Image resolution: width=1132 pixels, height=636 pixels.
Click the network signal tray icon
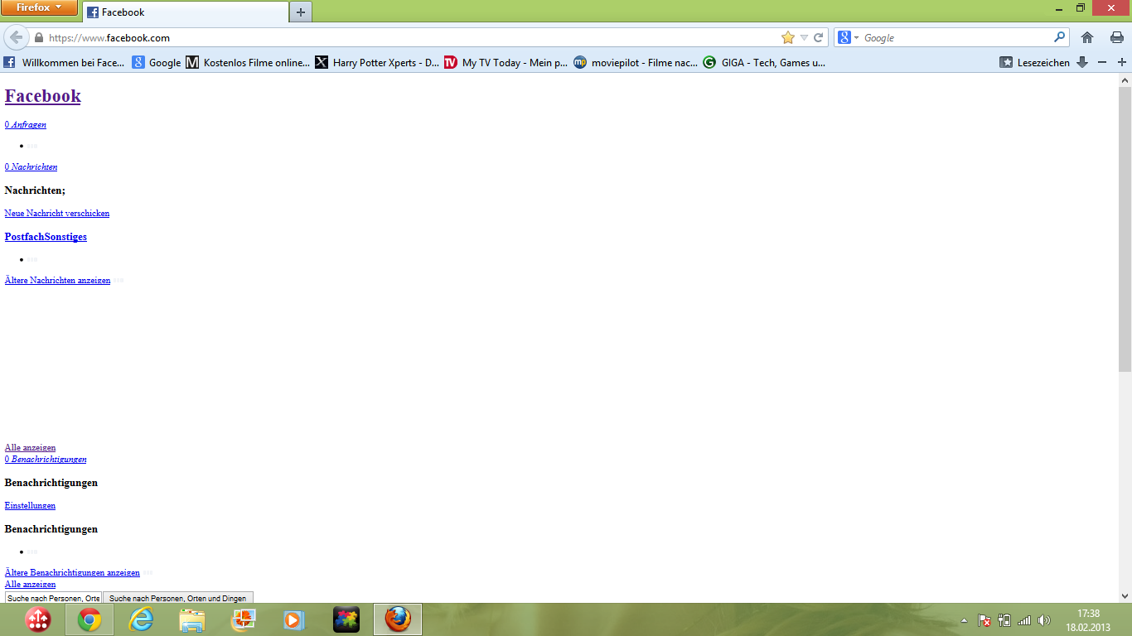[x=1024, y=620]
